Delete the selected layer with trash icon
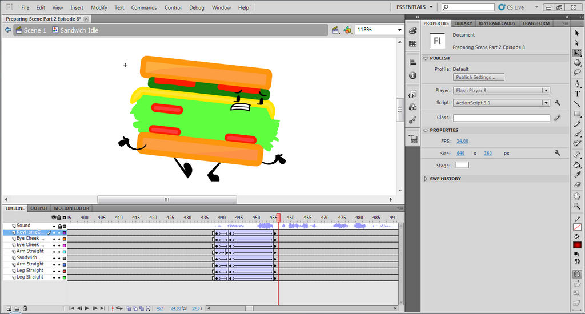 pyautogui.click(x=25, y=308)
